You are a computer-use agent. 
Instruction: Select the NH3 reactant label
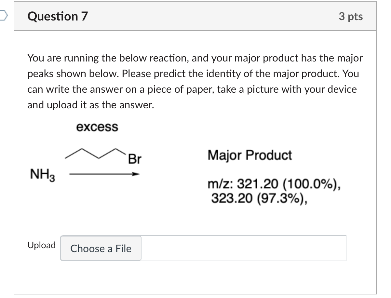(42, 175)
